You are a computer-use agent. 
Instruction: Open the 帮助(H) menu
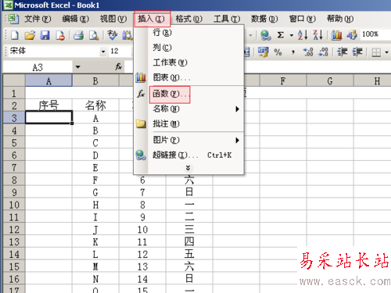[x=340, y=19]
